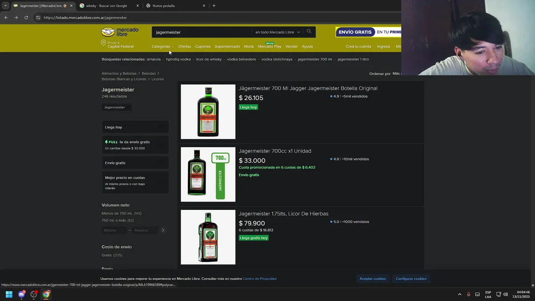Viewport: 535px width, 301px height.
Task: Click the volume range arrow button
Action: [x=163, y=230]
